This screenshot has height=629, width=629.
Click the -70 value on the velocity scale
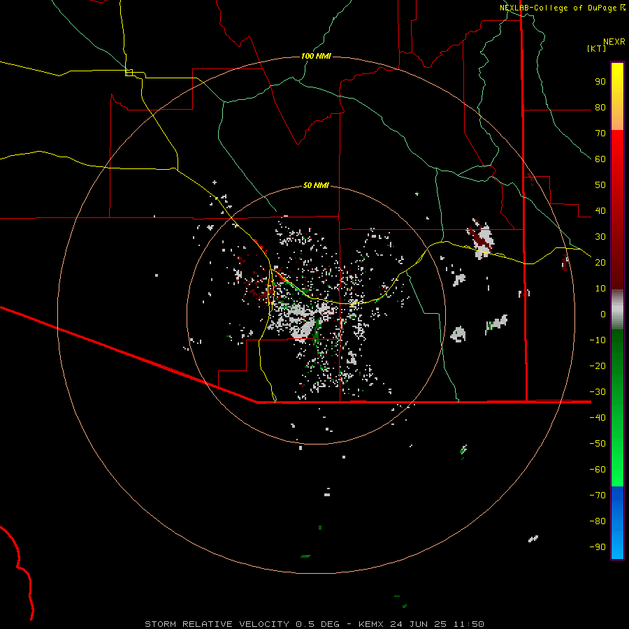tap(598, 496)
